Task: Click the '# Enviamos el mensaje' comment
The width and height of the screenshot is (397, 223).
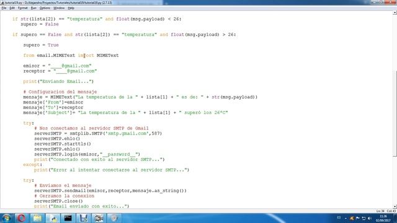Action: 63,186
